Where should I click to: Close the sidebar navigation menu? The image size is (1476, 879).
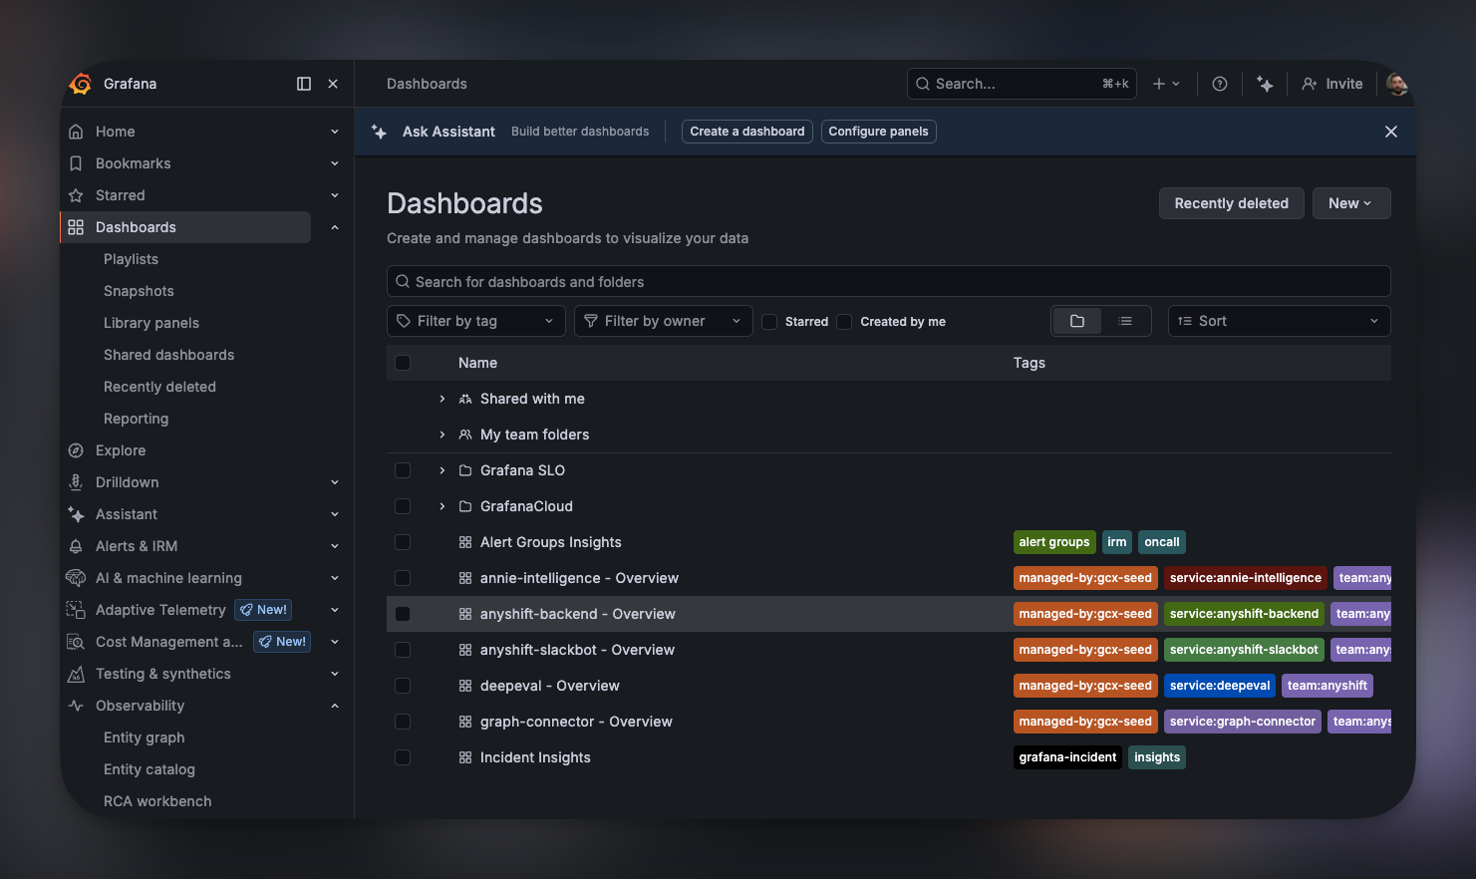pyautogui.click(x=333, y=84)
